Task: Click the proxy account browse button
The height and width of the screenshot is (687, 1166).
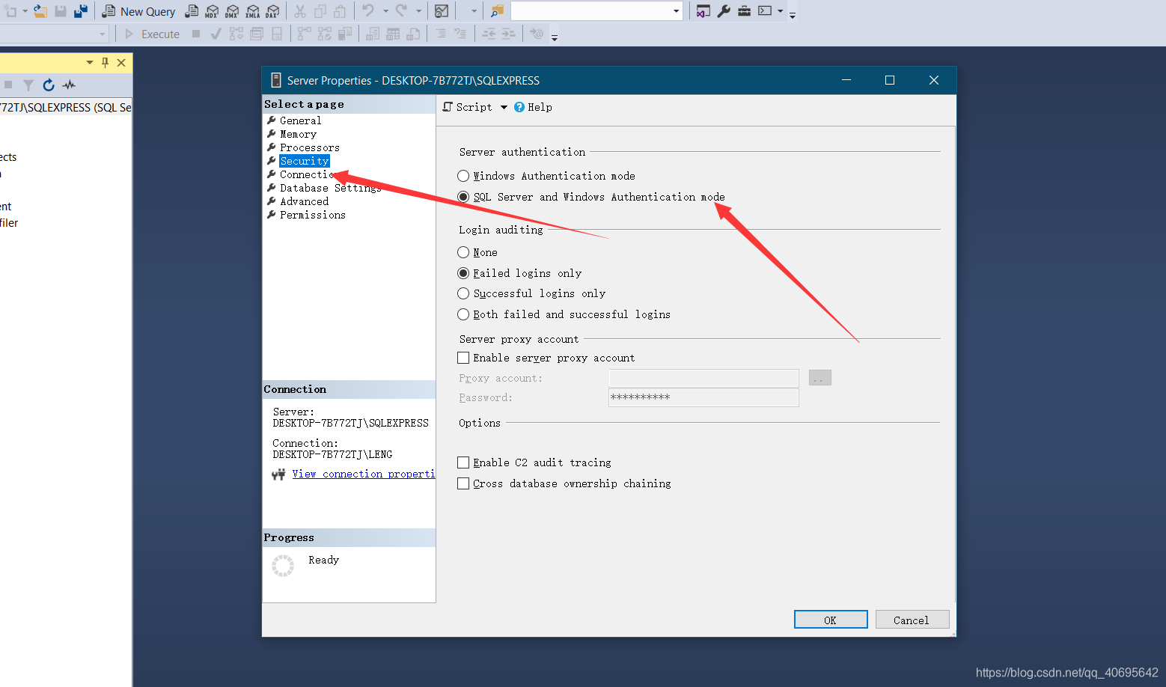Action: click(820, 378)
